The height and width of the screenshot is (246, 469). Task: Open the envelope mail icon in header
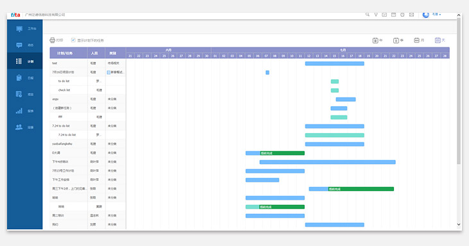click(x=411, y=15)
